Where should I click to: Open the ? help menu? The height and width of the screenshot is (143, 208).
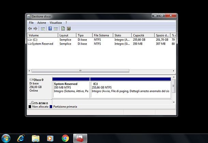coord(66,22)
